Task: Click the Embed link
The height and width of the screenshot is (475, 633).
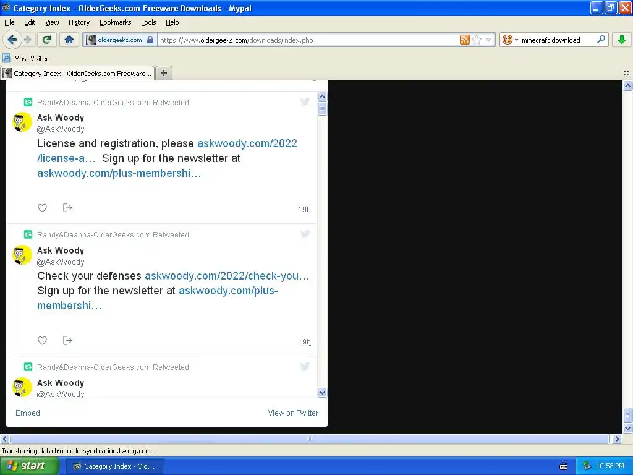Action: 27,413
